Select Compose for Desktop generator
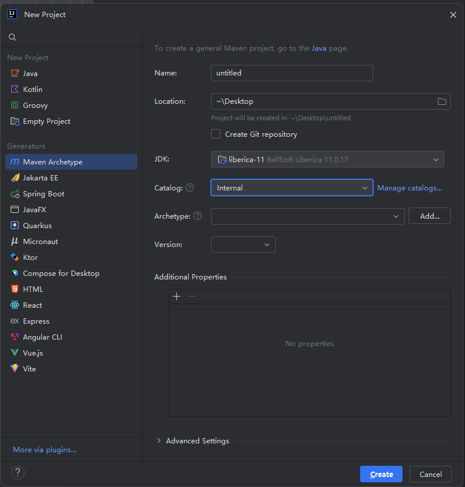Screen dimensions: 465x487 (71, 274)
